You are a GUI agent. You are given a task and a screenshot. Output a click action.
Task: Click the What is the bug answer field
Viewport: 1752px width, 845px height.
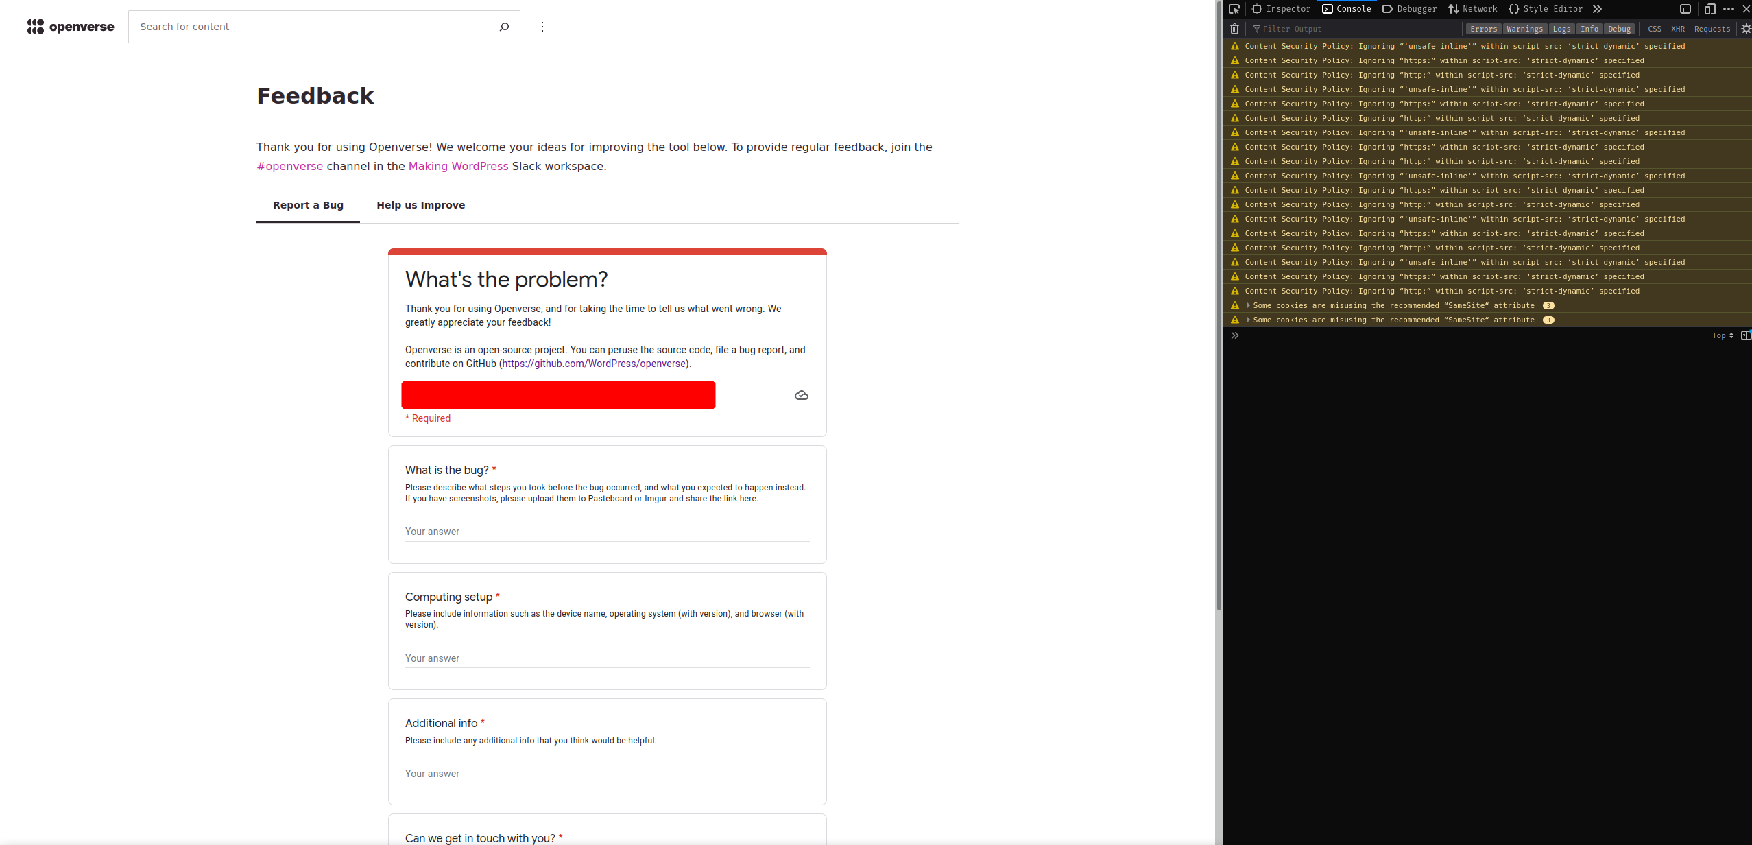click(x=607, y=532)
